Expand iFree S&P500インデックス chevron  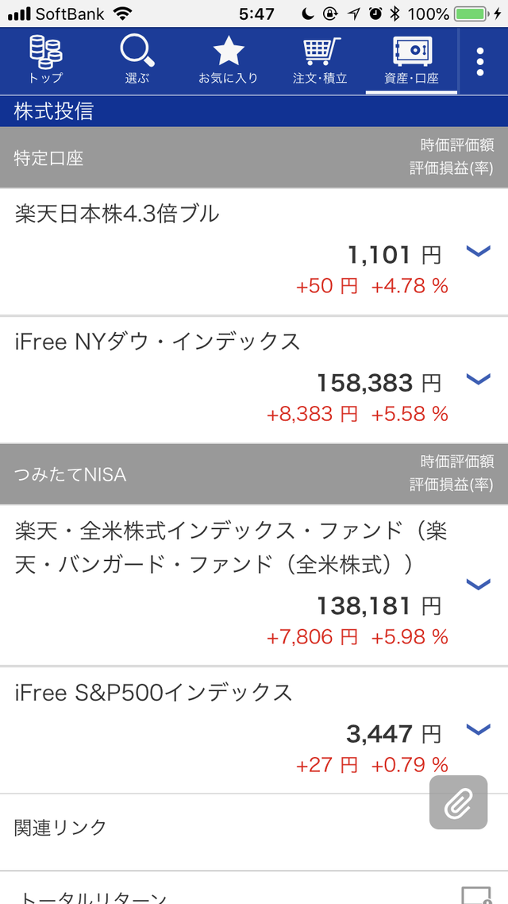[x=478, y=728]
